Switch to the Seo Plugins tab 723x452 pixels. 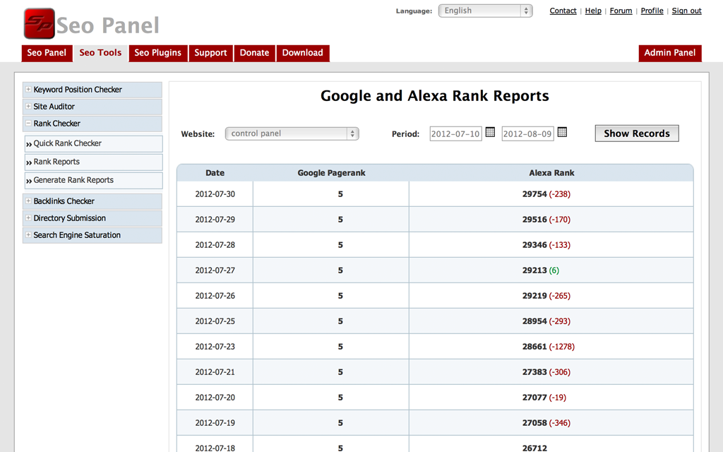[157, 53]
